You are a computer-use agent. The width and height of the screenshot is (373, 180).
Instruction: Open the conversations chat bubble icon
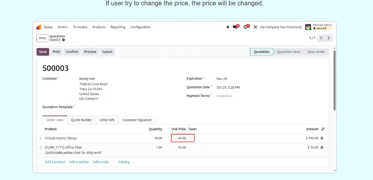235,27
